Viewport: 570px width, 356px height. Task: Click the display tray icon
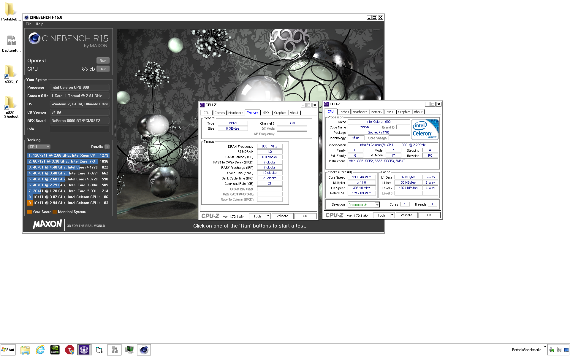pos(566,350)
